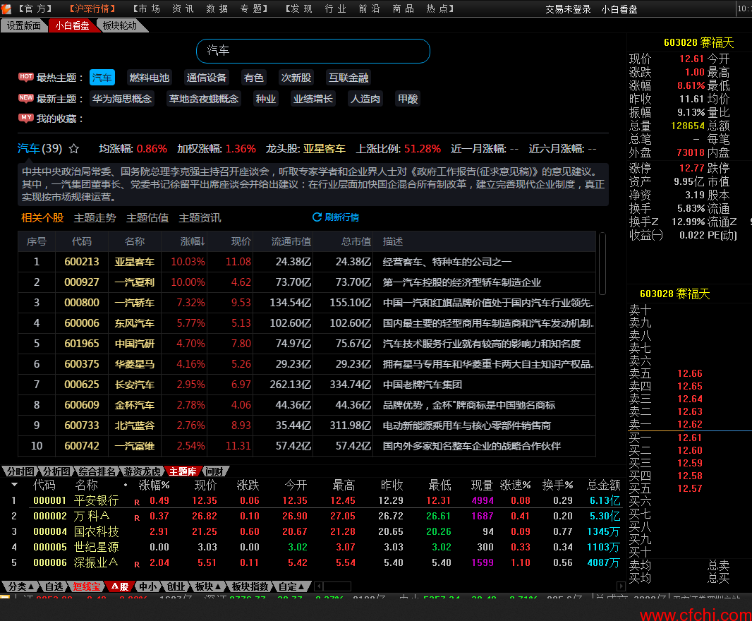Click the leading stock 亚星客车 link
The height and width of the screenshot is (621, 752).
[x=325, y=149]
